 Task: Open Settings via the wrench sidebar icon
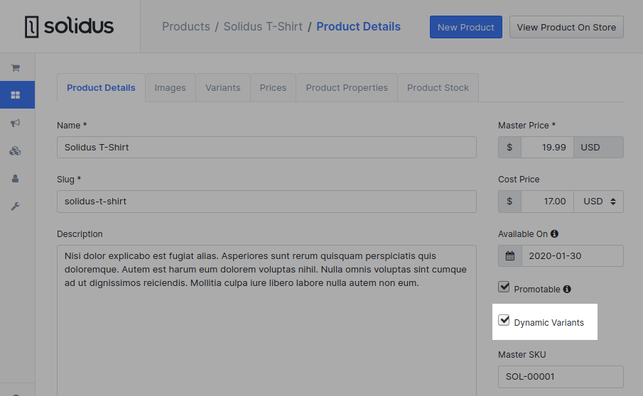click(15, 206)
